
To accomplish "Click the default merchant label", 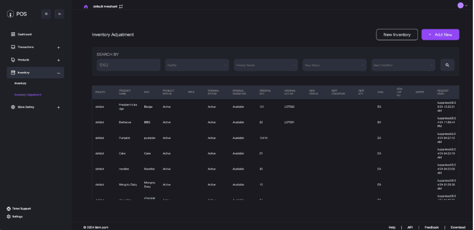I will coord(105,6).
